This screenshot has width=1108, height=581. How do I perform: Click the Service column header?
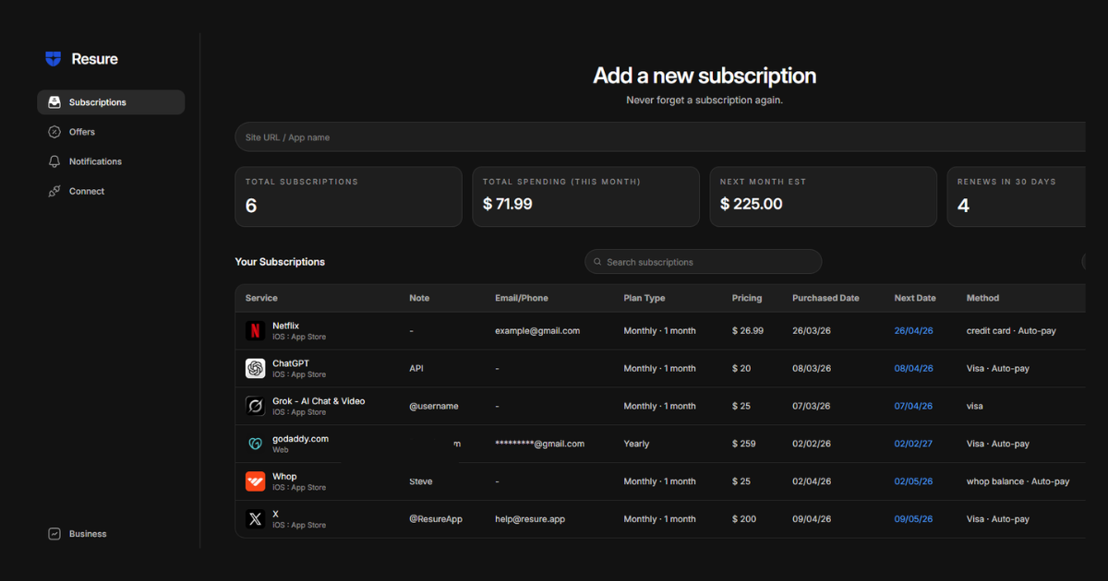coord(261,298)
